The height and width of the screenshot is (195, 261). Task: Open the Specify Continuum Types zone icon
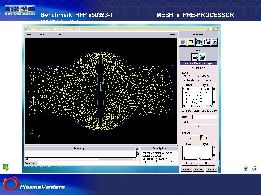[202, 57]
